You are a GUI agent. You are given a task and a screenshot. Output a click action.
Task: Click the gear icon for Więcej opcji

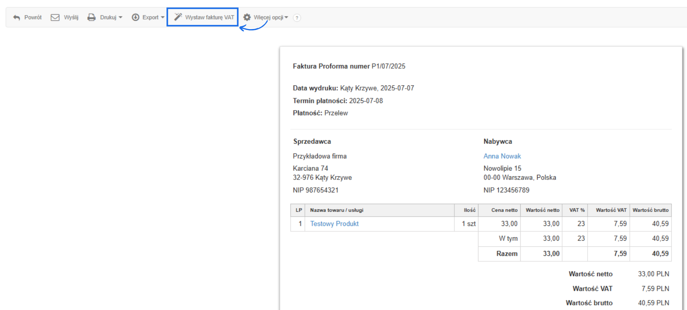(x=247, y=17)
